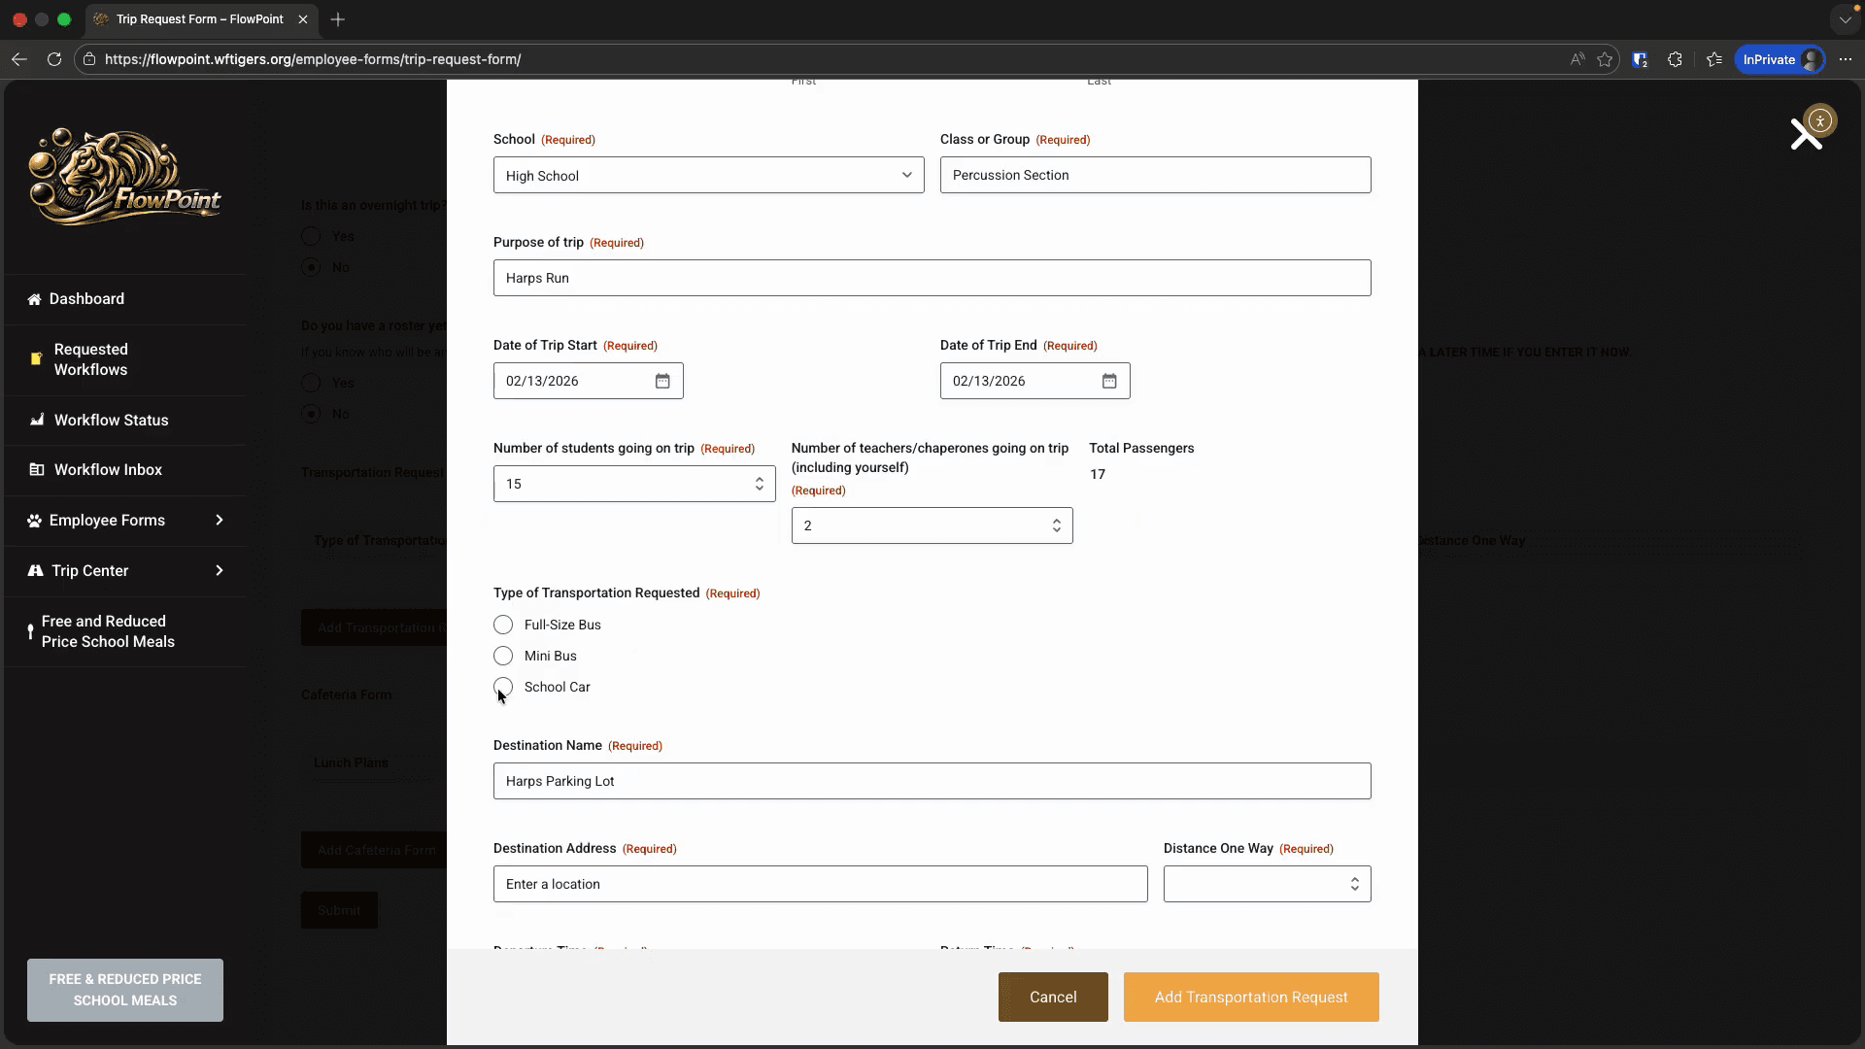
Task: Click the Bitwarden shield extension icon
Action: coord(1641,59)
